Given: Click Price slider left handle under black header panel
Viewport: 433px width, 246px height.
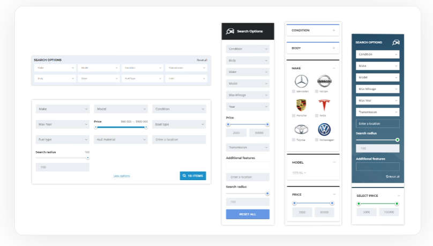Looking at the screenshot, I should click(x=228, y=124).
